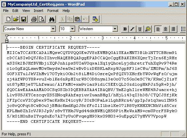Screen dimensions: 187x138
Task: Expand the font size 10 dropdown
Action: 73,29
